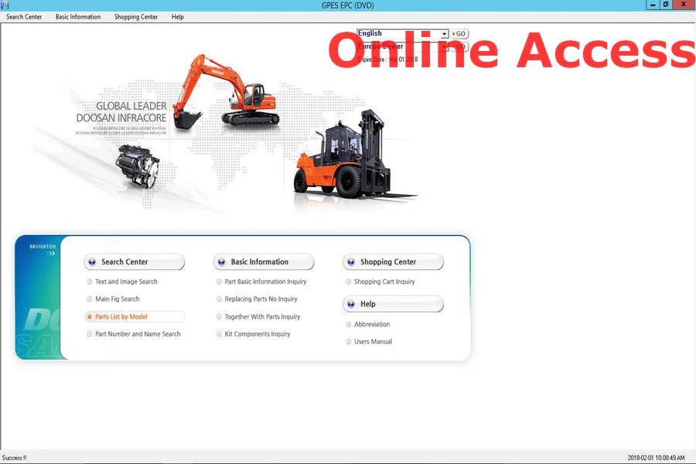
Task: Open the Search Center menu in menu bar
Action: [x=24, y=17]
